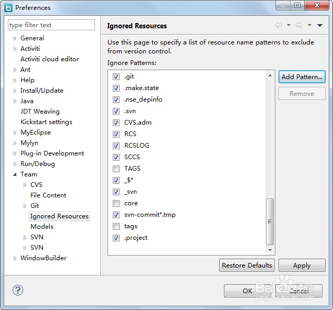Image resolution: width=333 pixels, height=310 pixels.
Task: Click the forward navigation arrow icon
Action: coord(299,25)
